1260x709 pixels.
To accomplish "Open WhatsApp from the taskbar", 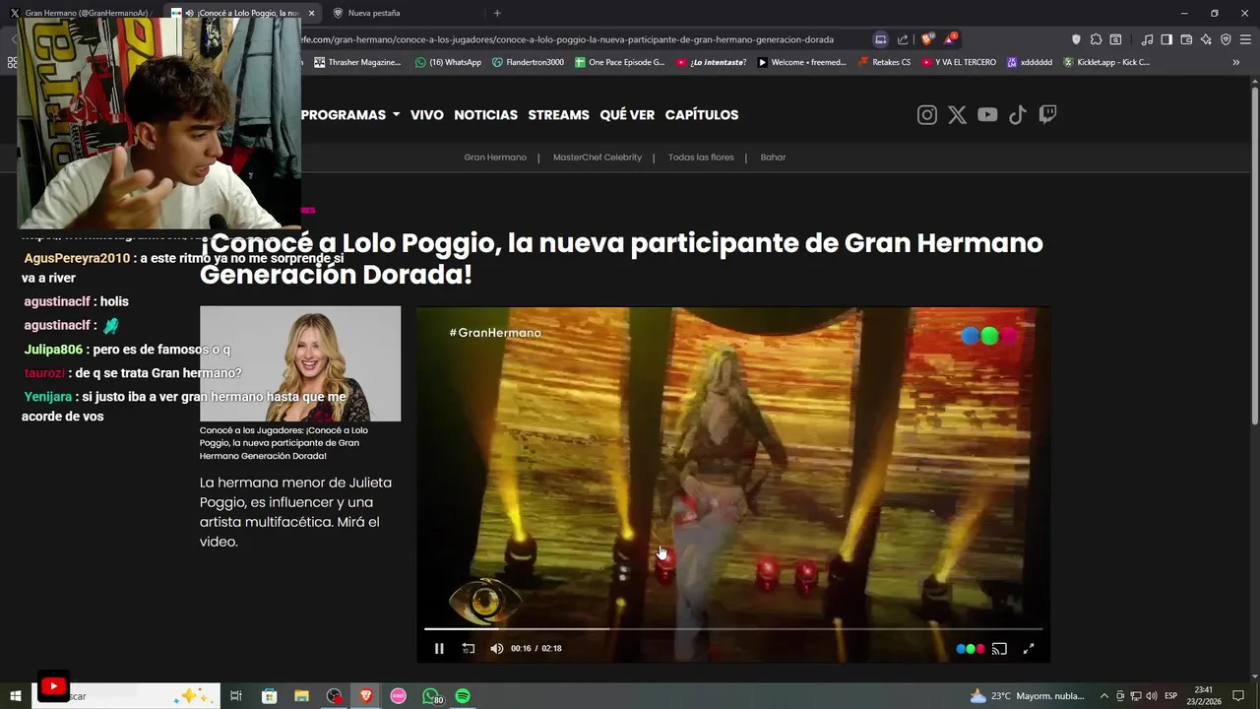I will click(431, 696).
